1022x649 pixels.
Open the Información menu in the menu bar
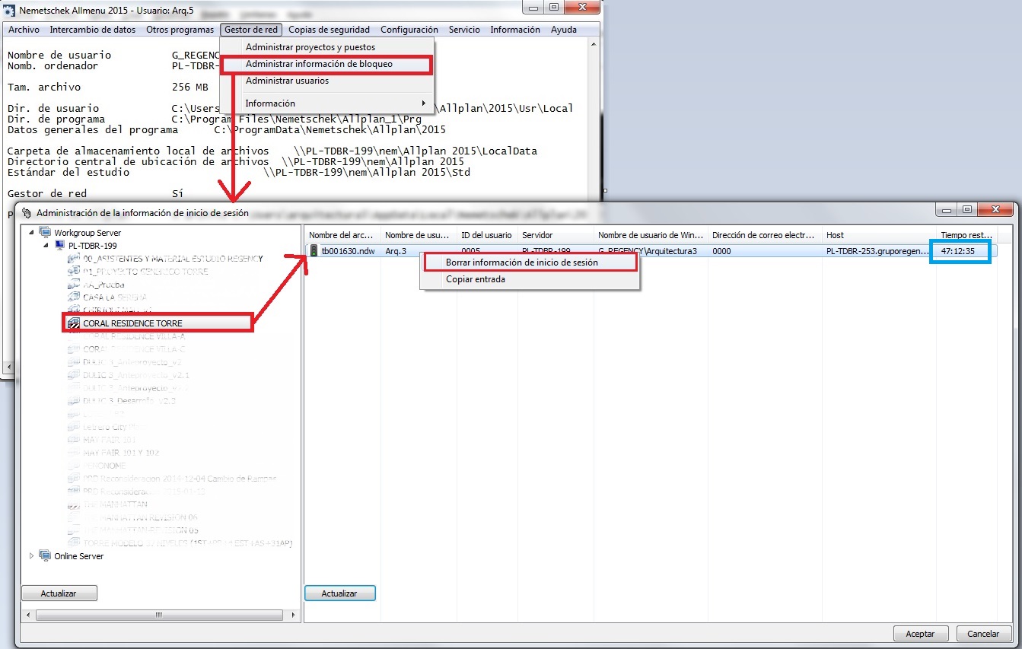pos(515,30)
